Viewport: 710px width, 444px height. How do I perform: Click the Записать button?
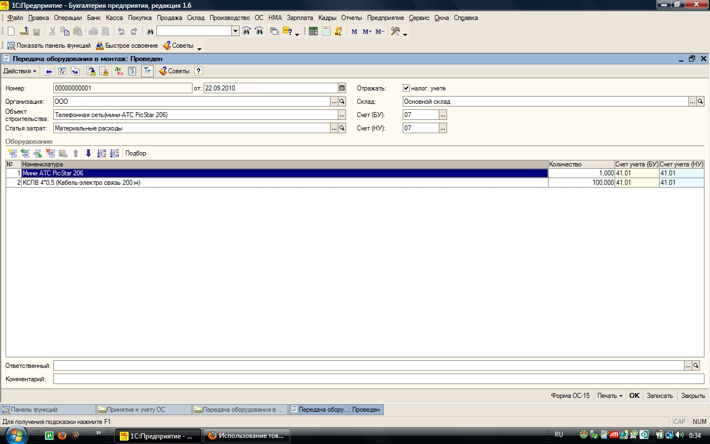pos(660,396)
